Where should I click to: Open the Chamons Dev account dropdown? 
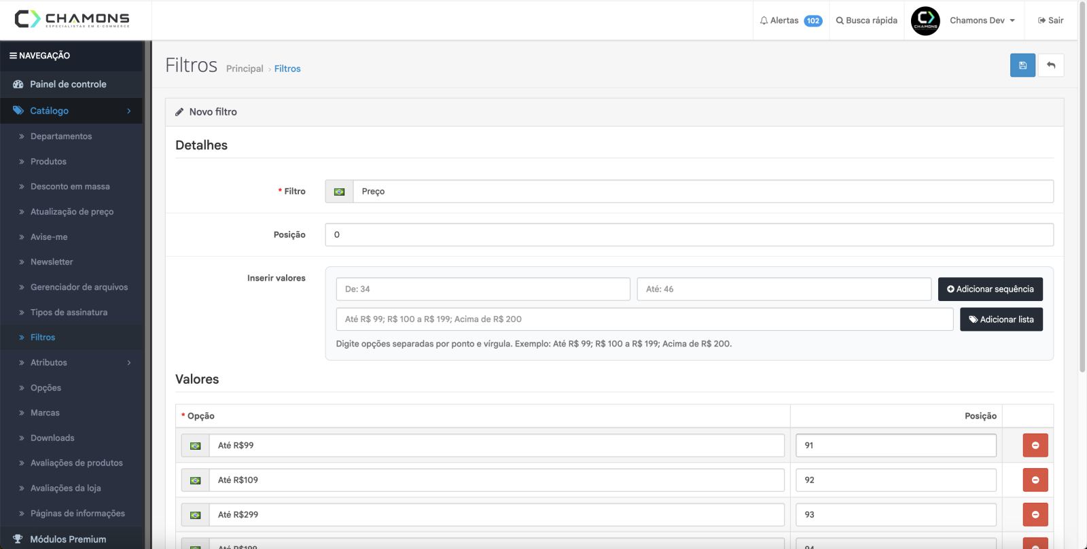coord(982,20)
